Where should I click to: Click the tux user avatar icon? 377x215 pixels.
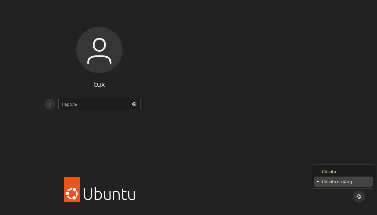[x=99, y=50]
